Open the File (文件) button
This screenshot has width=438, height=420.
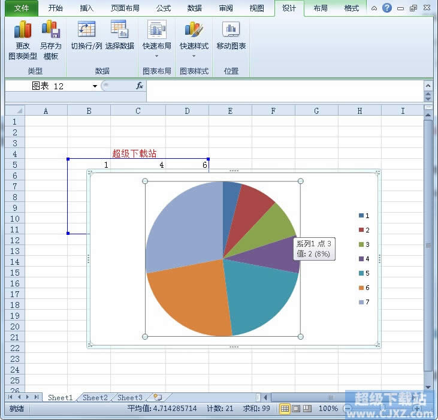pyautogui.click(x=22, y=8)
